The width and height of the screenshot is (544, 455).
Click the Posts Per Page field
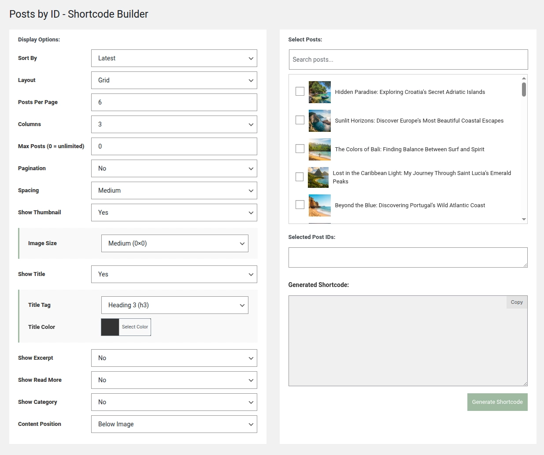pyautogui.click(x=174, y=102)
